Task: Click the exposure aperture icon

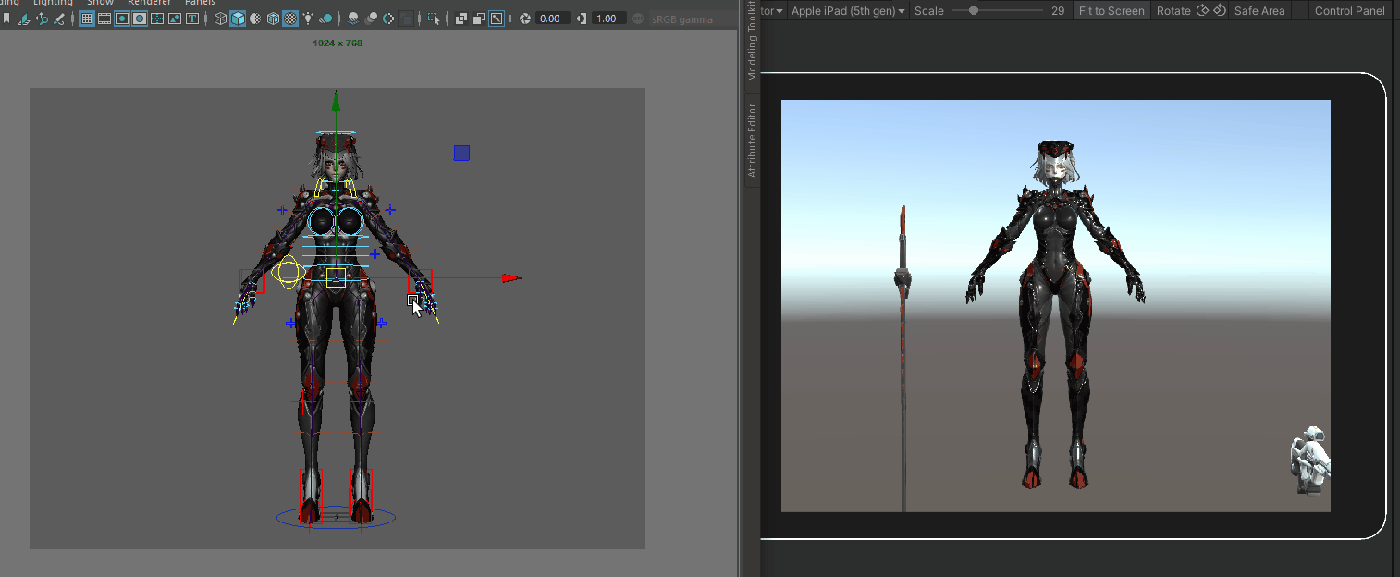Action: tap(525, 18)
